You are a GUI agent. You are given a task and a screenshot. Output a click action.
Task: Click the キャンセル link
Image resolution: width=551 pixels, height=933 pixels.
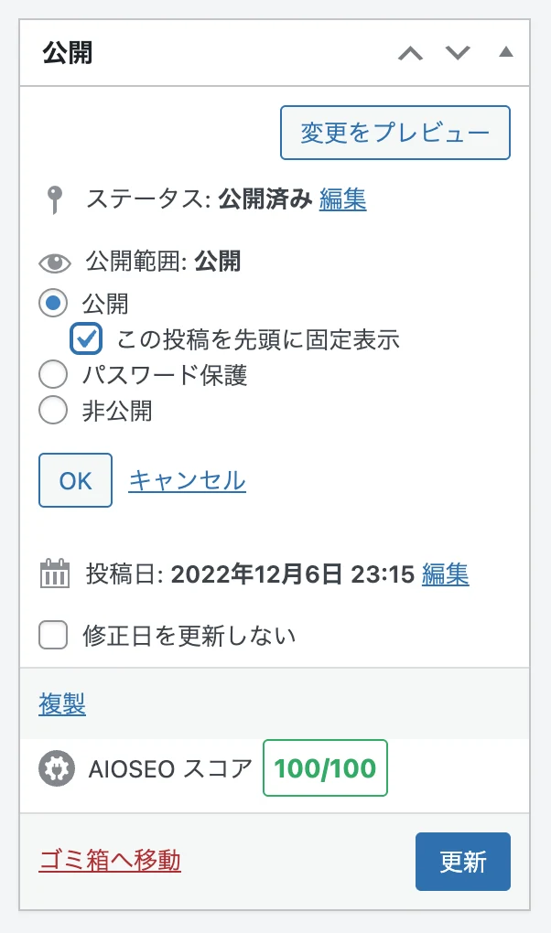(x=187, y=480)
